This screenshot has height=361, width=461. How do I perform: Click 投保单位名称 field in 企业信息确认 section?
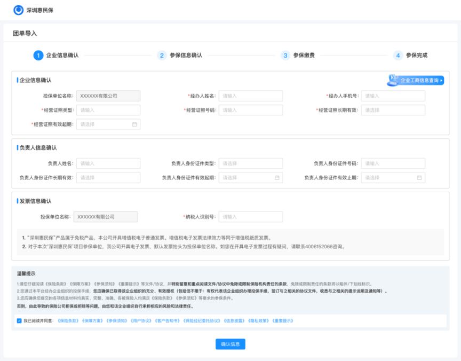pyautogui.click(x=108, y=96)
